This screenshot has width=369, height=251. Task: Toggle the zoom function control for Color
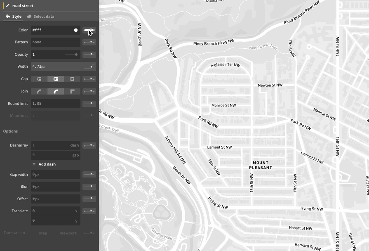click(89, 30)
